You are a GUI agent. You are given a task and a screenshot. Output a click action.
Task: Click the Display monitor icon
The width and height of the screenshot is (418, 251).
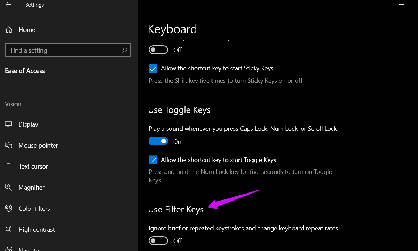[8, 124]
